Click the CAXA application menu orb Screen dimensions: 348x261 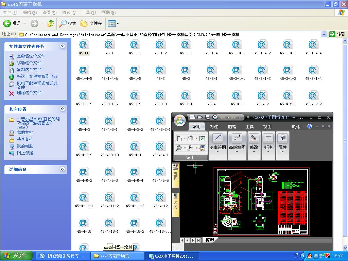click(x=180, y=120)
